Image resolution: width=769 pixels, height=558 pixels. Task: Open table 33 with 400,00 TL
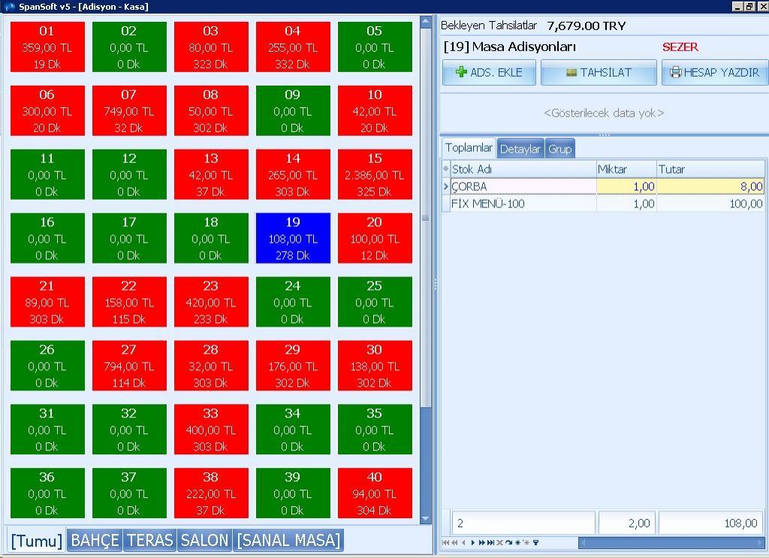click(x=211, y=430)
